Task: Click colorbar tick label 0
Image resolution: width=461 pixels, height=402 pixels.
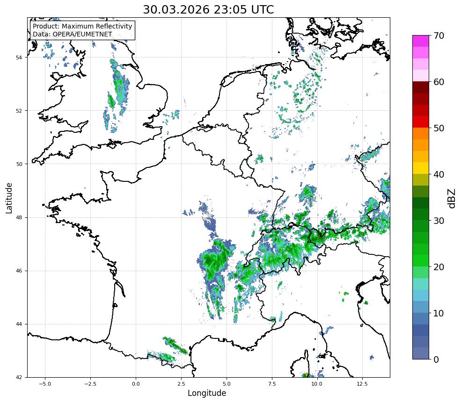Action: pyautogui.click(x=436, y=359)
